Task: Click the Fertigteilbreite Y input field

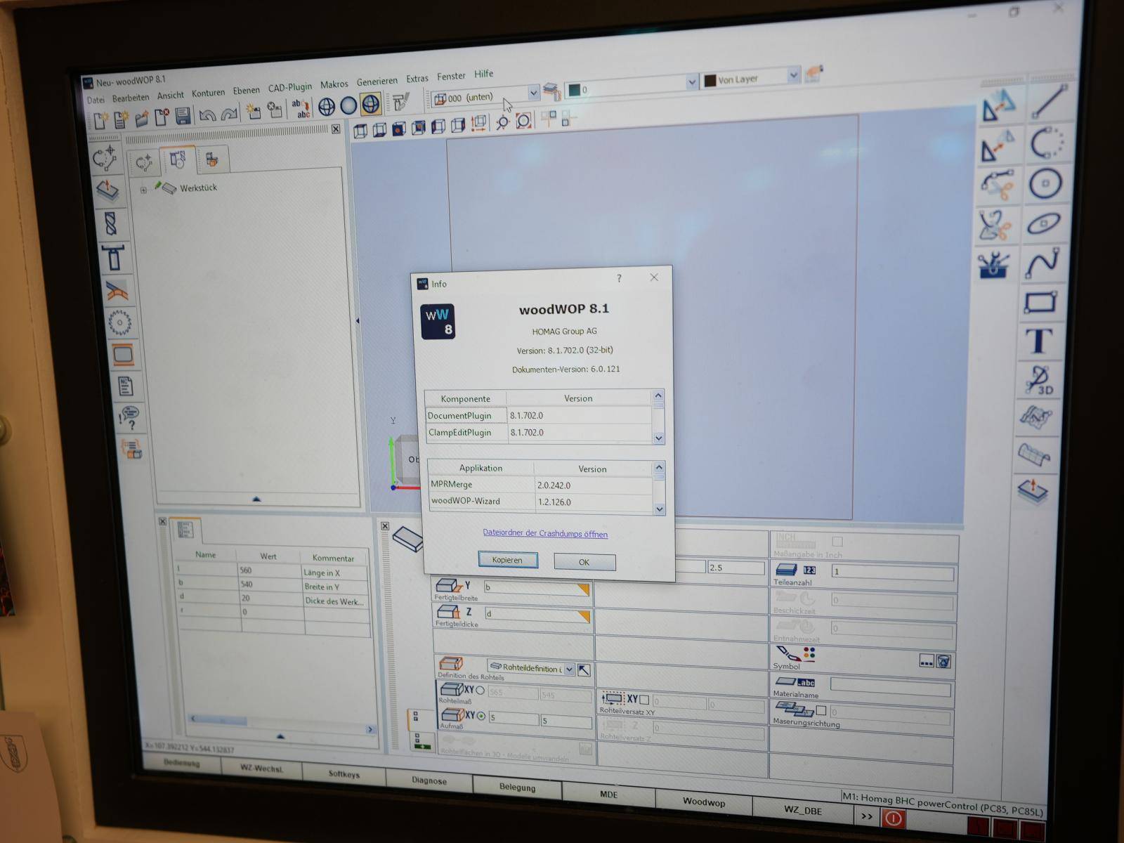Action: [537, 587]
